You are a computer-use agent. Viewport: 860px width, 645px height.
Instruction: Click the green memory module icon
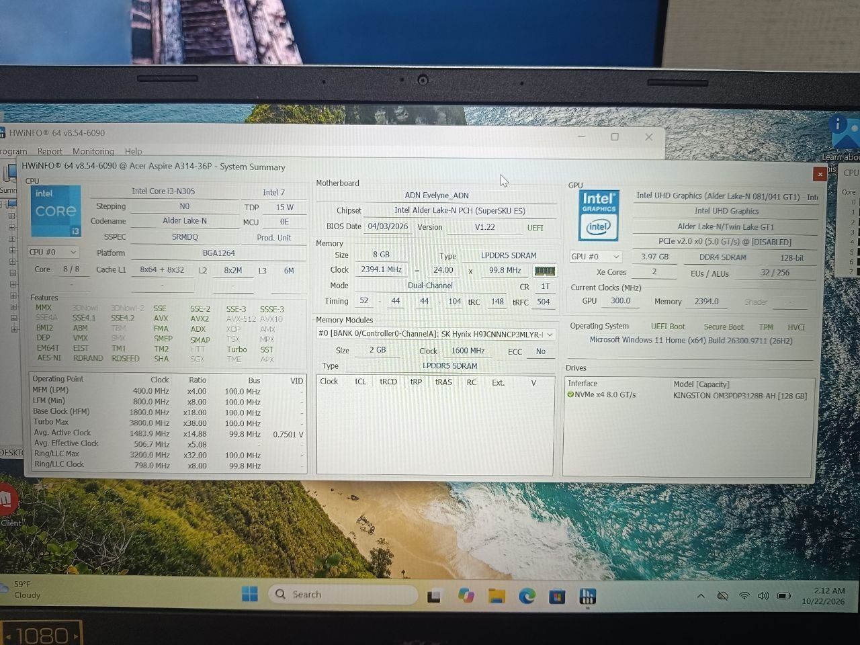point(544,271)
